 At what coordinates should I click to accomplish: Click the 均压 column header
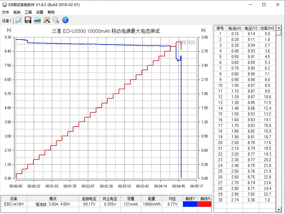coord(172,199)
